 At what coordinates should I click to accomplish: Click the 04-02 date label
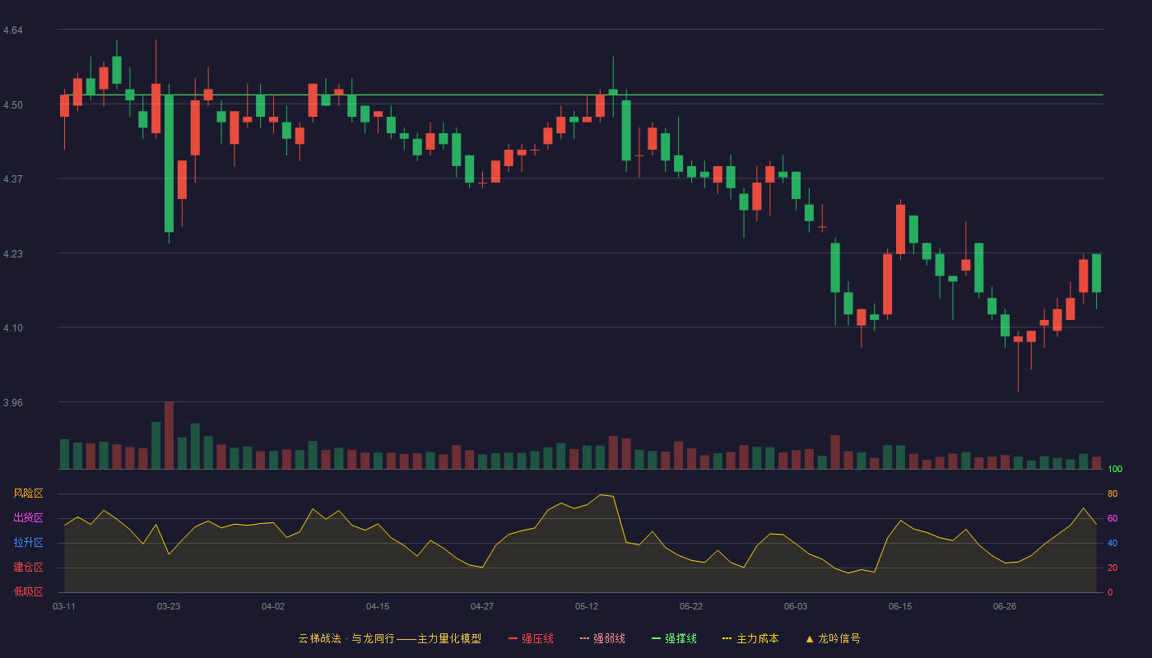coord(273,606)
